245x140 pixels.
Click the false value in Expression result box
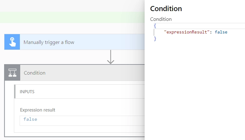pos(30,119)
